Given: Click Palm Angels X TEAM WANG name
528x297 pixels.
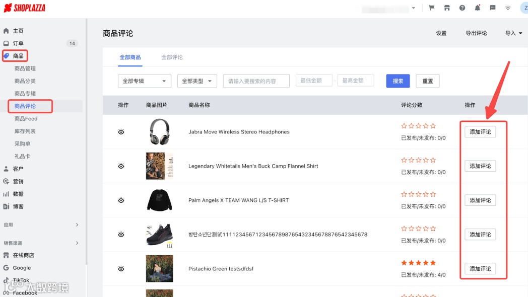Looking at the screenshot, I should (x=238, y=200).
